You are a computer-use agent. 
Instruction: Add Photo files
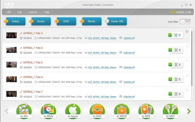pyautogui.click(x=91, y=21)
